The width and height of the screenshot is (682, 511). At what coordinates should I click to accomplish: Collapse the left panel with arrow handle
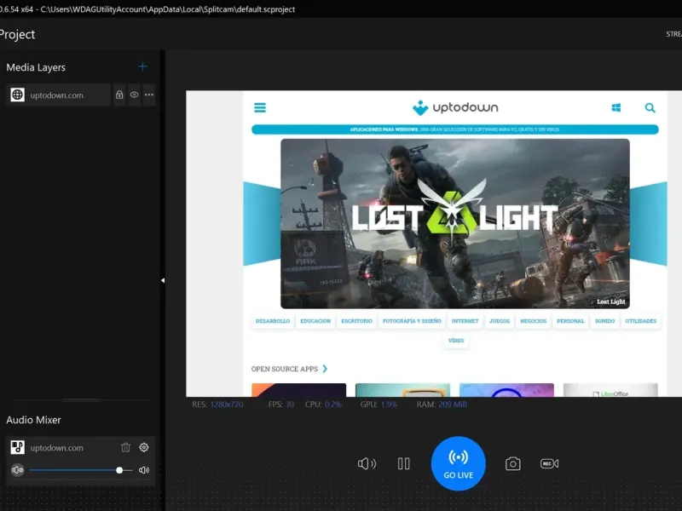click(163, 281)
